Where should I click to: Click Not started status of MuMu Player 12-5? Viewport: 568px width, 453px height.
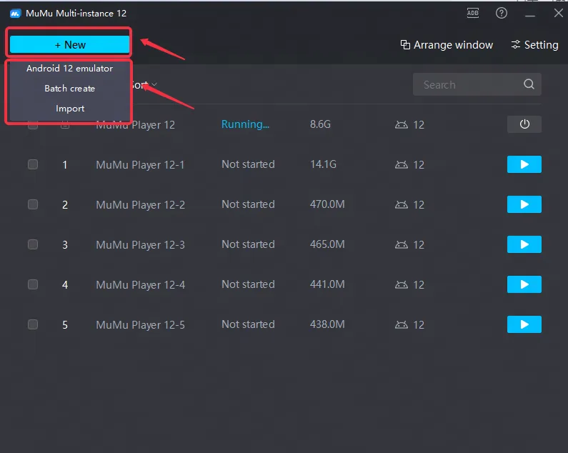point(248,324)
